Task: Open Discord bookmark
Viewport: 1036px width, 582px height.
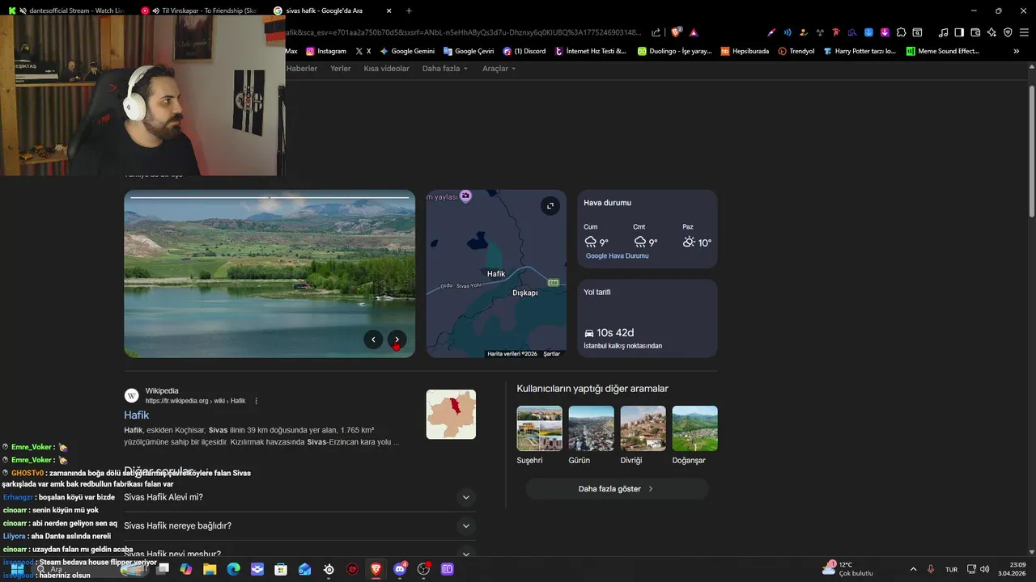Action: [x=524, y=51]
